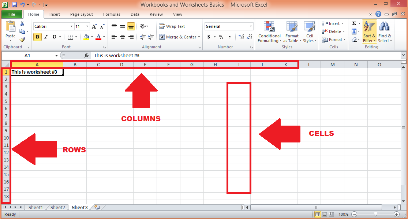Open Format as Table gallery
Viewport: 408px width, 219px height.
click(x=292, y=32)
